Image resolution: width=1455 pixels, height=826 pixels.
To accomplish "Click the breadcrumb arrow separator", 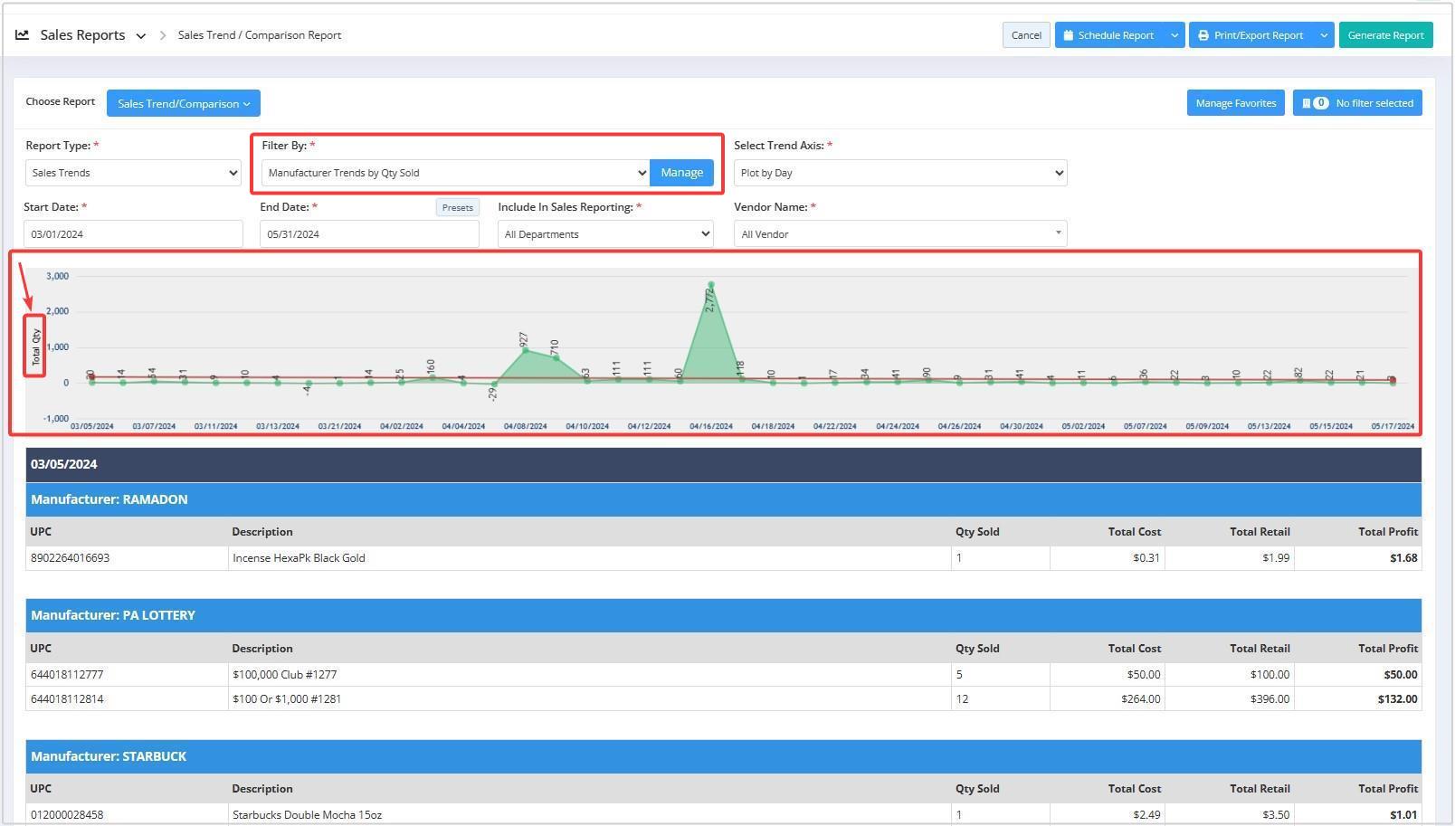I will point(163,35).
